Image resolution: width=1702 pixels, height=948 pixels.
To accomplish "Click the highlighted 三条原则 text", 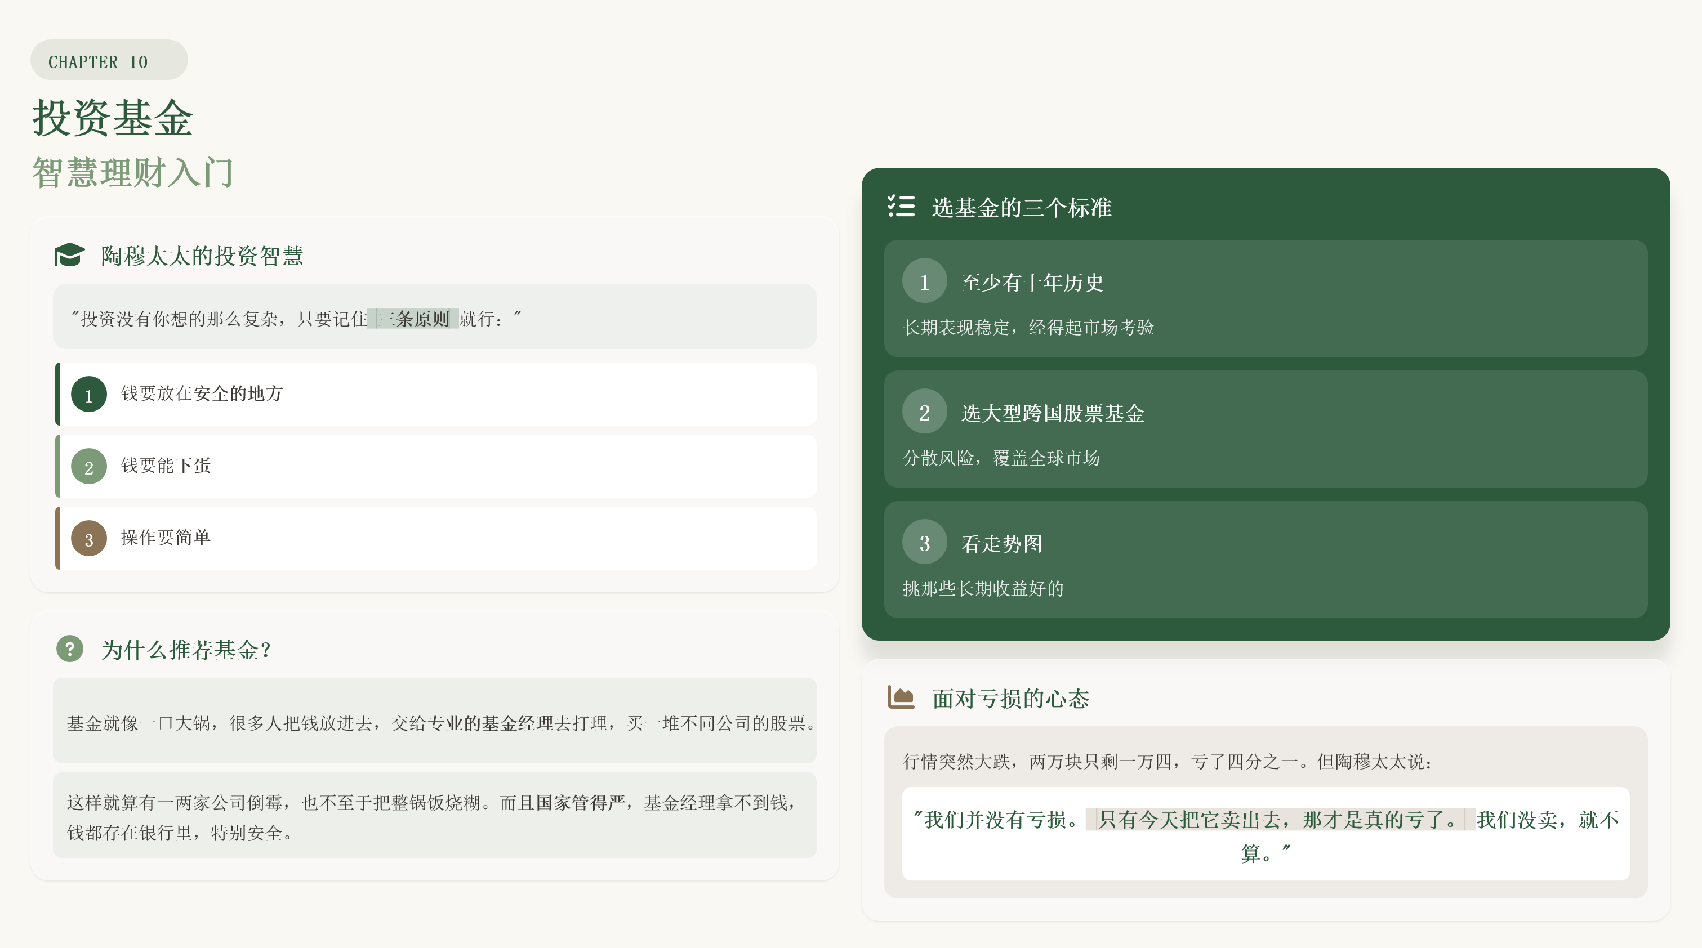I will pos(413,319).
